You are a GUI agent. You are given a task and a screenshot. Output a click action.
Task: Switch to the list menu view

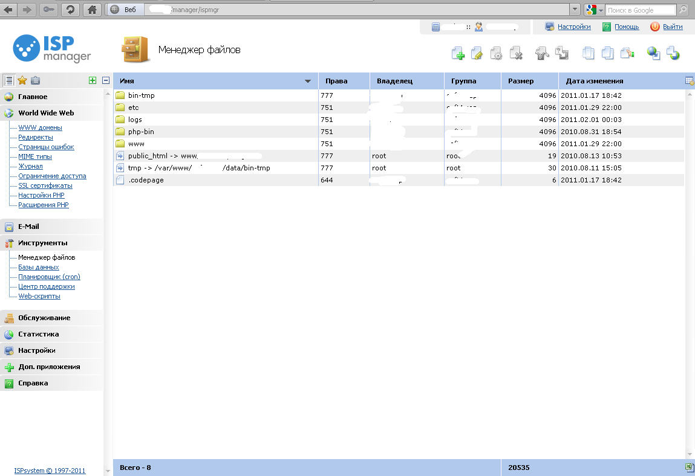pos(9,80)
